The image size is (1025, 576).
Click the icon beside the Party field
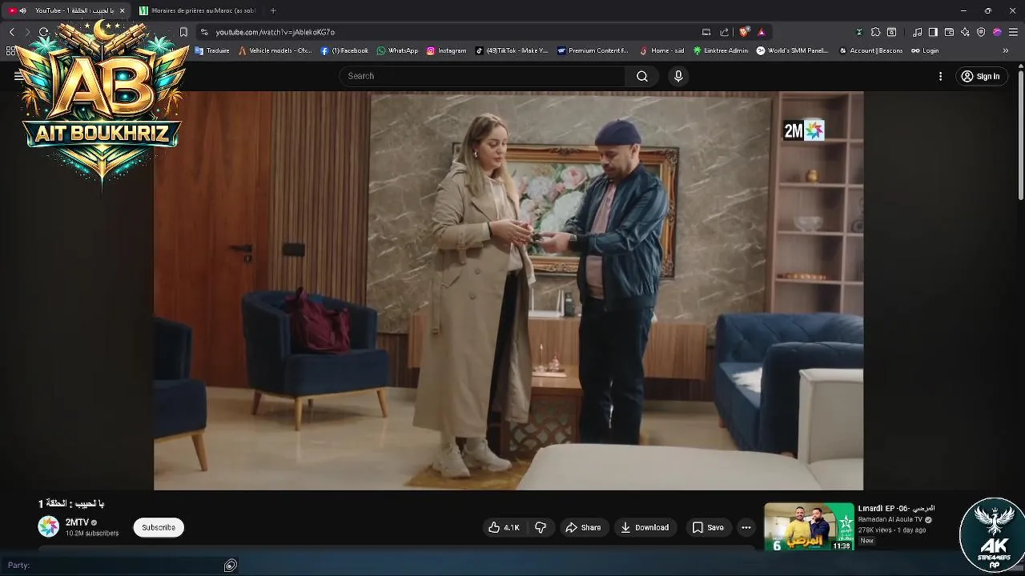(231, 566)
